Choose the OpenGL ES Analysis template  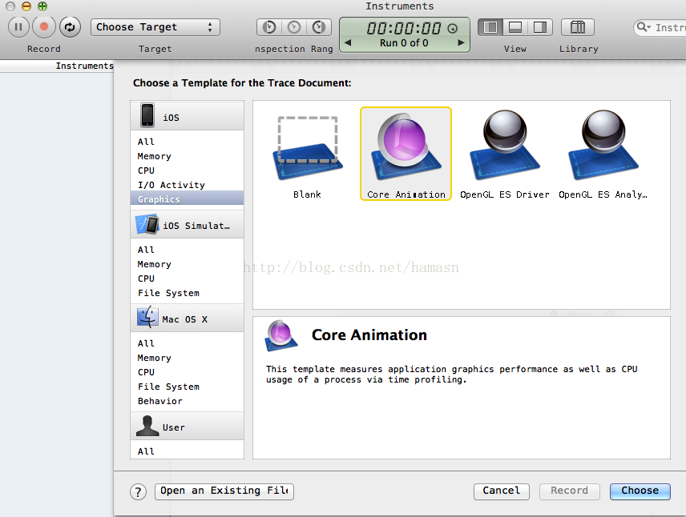click(603, 155)
